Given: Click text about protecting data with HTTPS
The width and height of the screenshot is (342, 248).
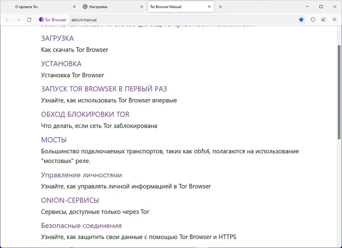Looking at the screenshot, I should point(139,237).
